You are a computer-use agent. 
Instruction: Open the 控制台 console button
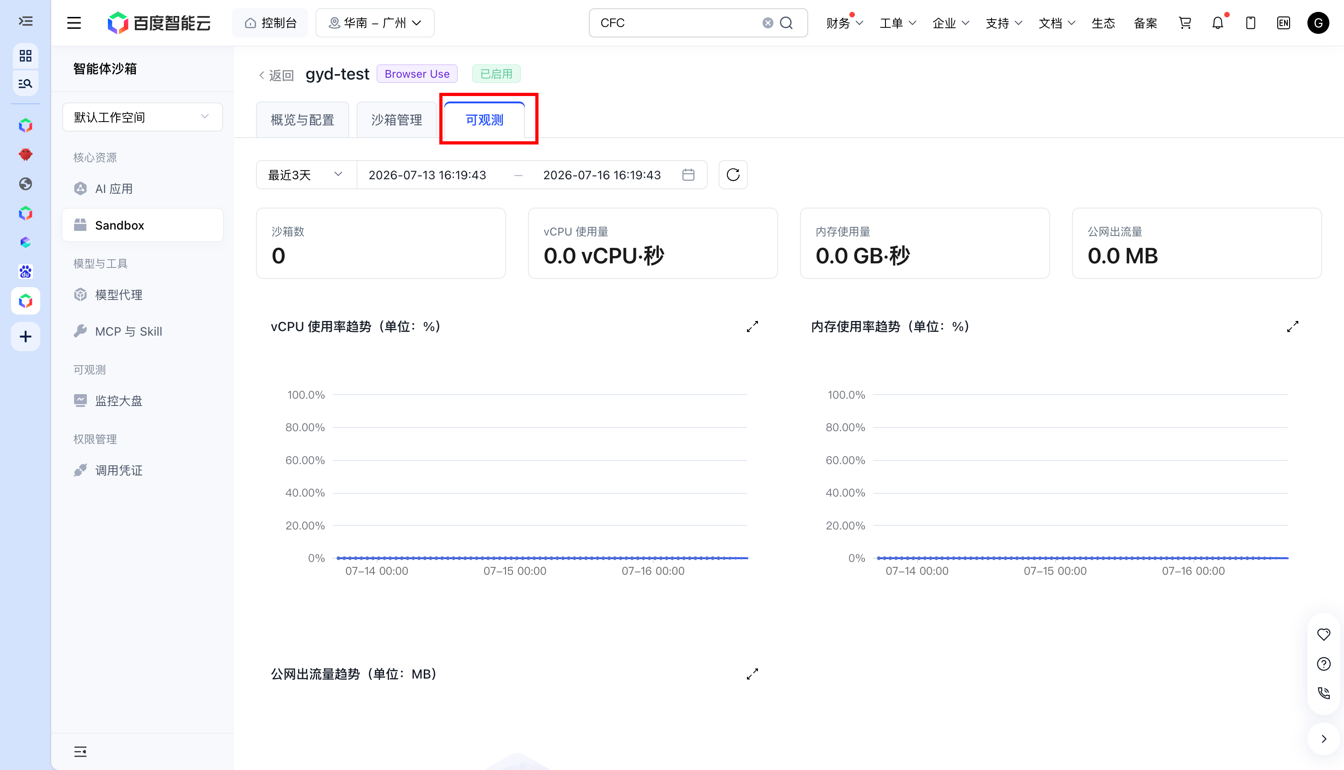(270, 23)
